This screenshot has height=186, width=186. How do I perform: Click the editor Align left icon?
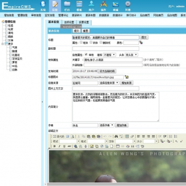click(138, 137)
